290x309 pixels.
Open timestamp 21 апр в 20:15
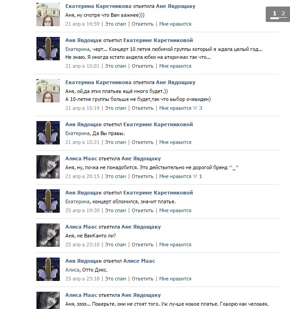click(83, 176)
